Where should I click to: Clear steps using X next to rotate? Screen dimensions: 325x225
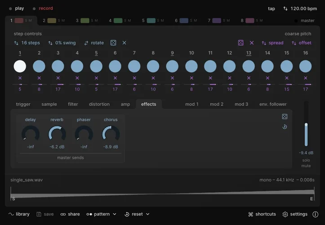125,43
